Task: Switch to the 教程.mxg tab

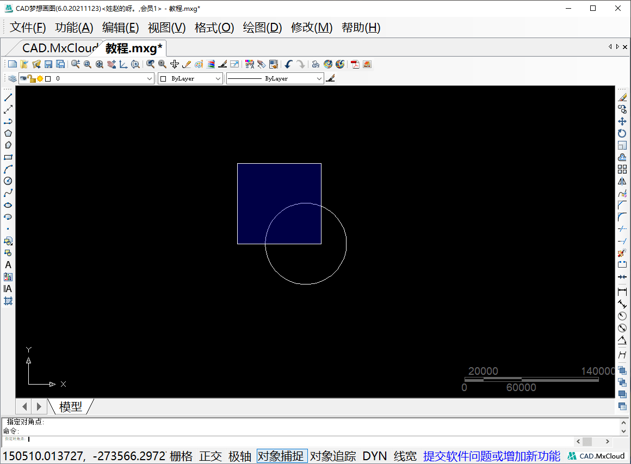Action: [134, 48]
